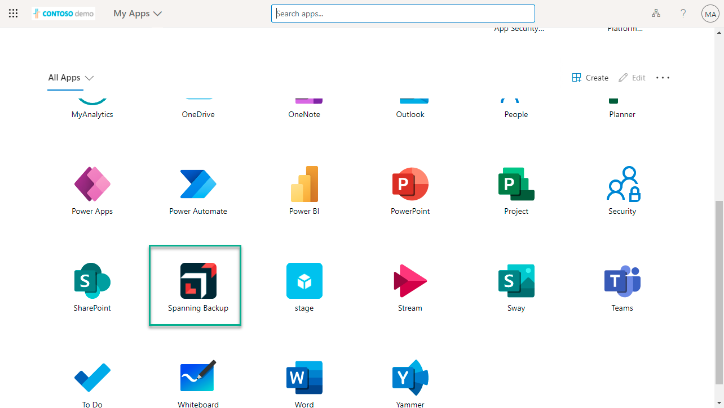Launch the Sway icon

coord(516,281)
